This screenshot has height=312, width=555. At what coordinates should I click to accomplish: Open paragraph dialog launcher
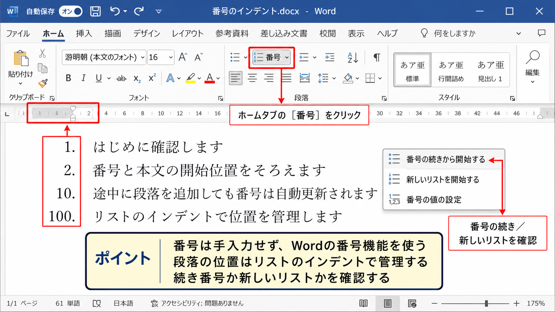384,98
